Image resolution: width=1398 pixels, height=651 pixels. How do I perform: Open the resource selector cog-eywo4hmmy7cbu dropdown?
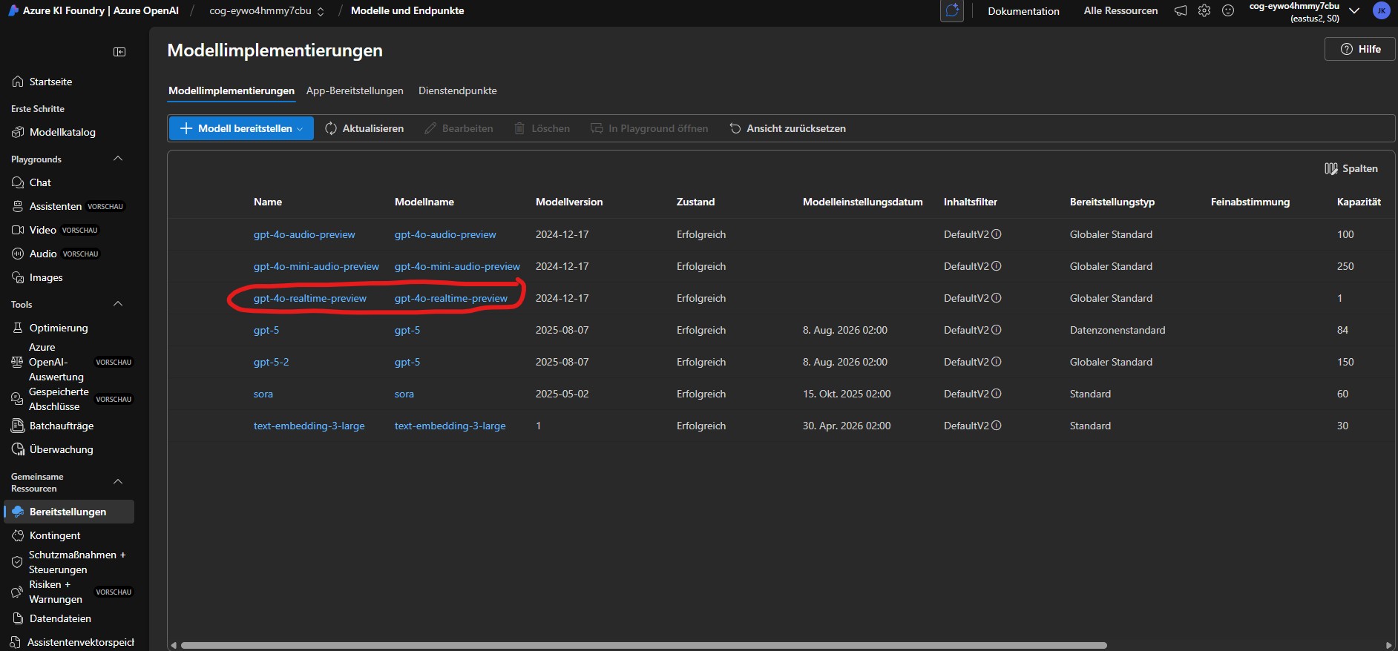click(x=266, y=11)
